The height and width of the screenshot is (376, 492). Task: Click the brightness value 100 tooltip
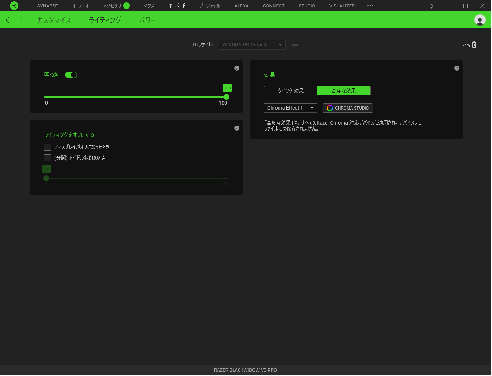227,88
